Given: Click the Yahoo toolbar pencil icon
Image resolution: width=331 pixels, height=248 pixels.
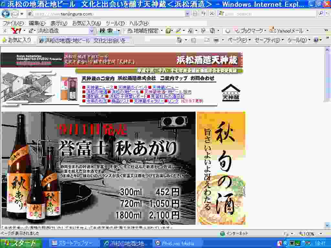Looking at the screenshot, I should click(x=31, y=31).
